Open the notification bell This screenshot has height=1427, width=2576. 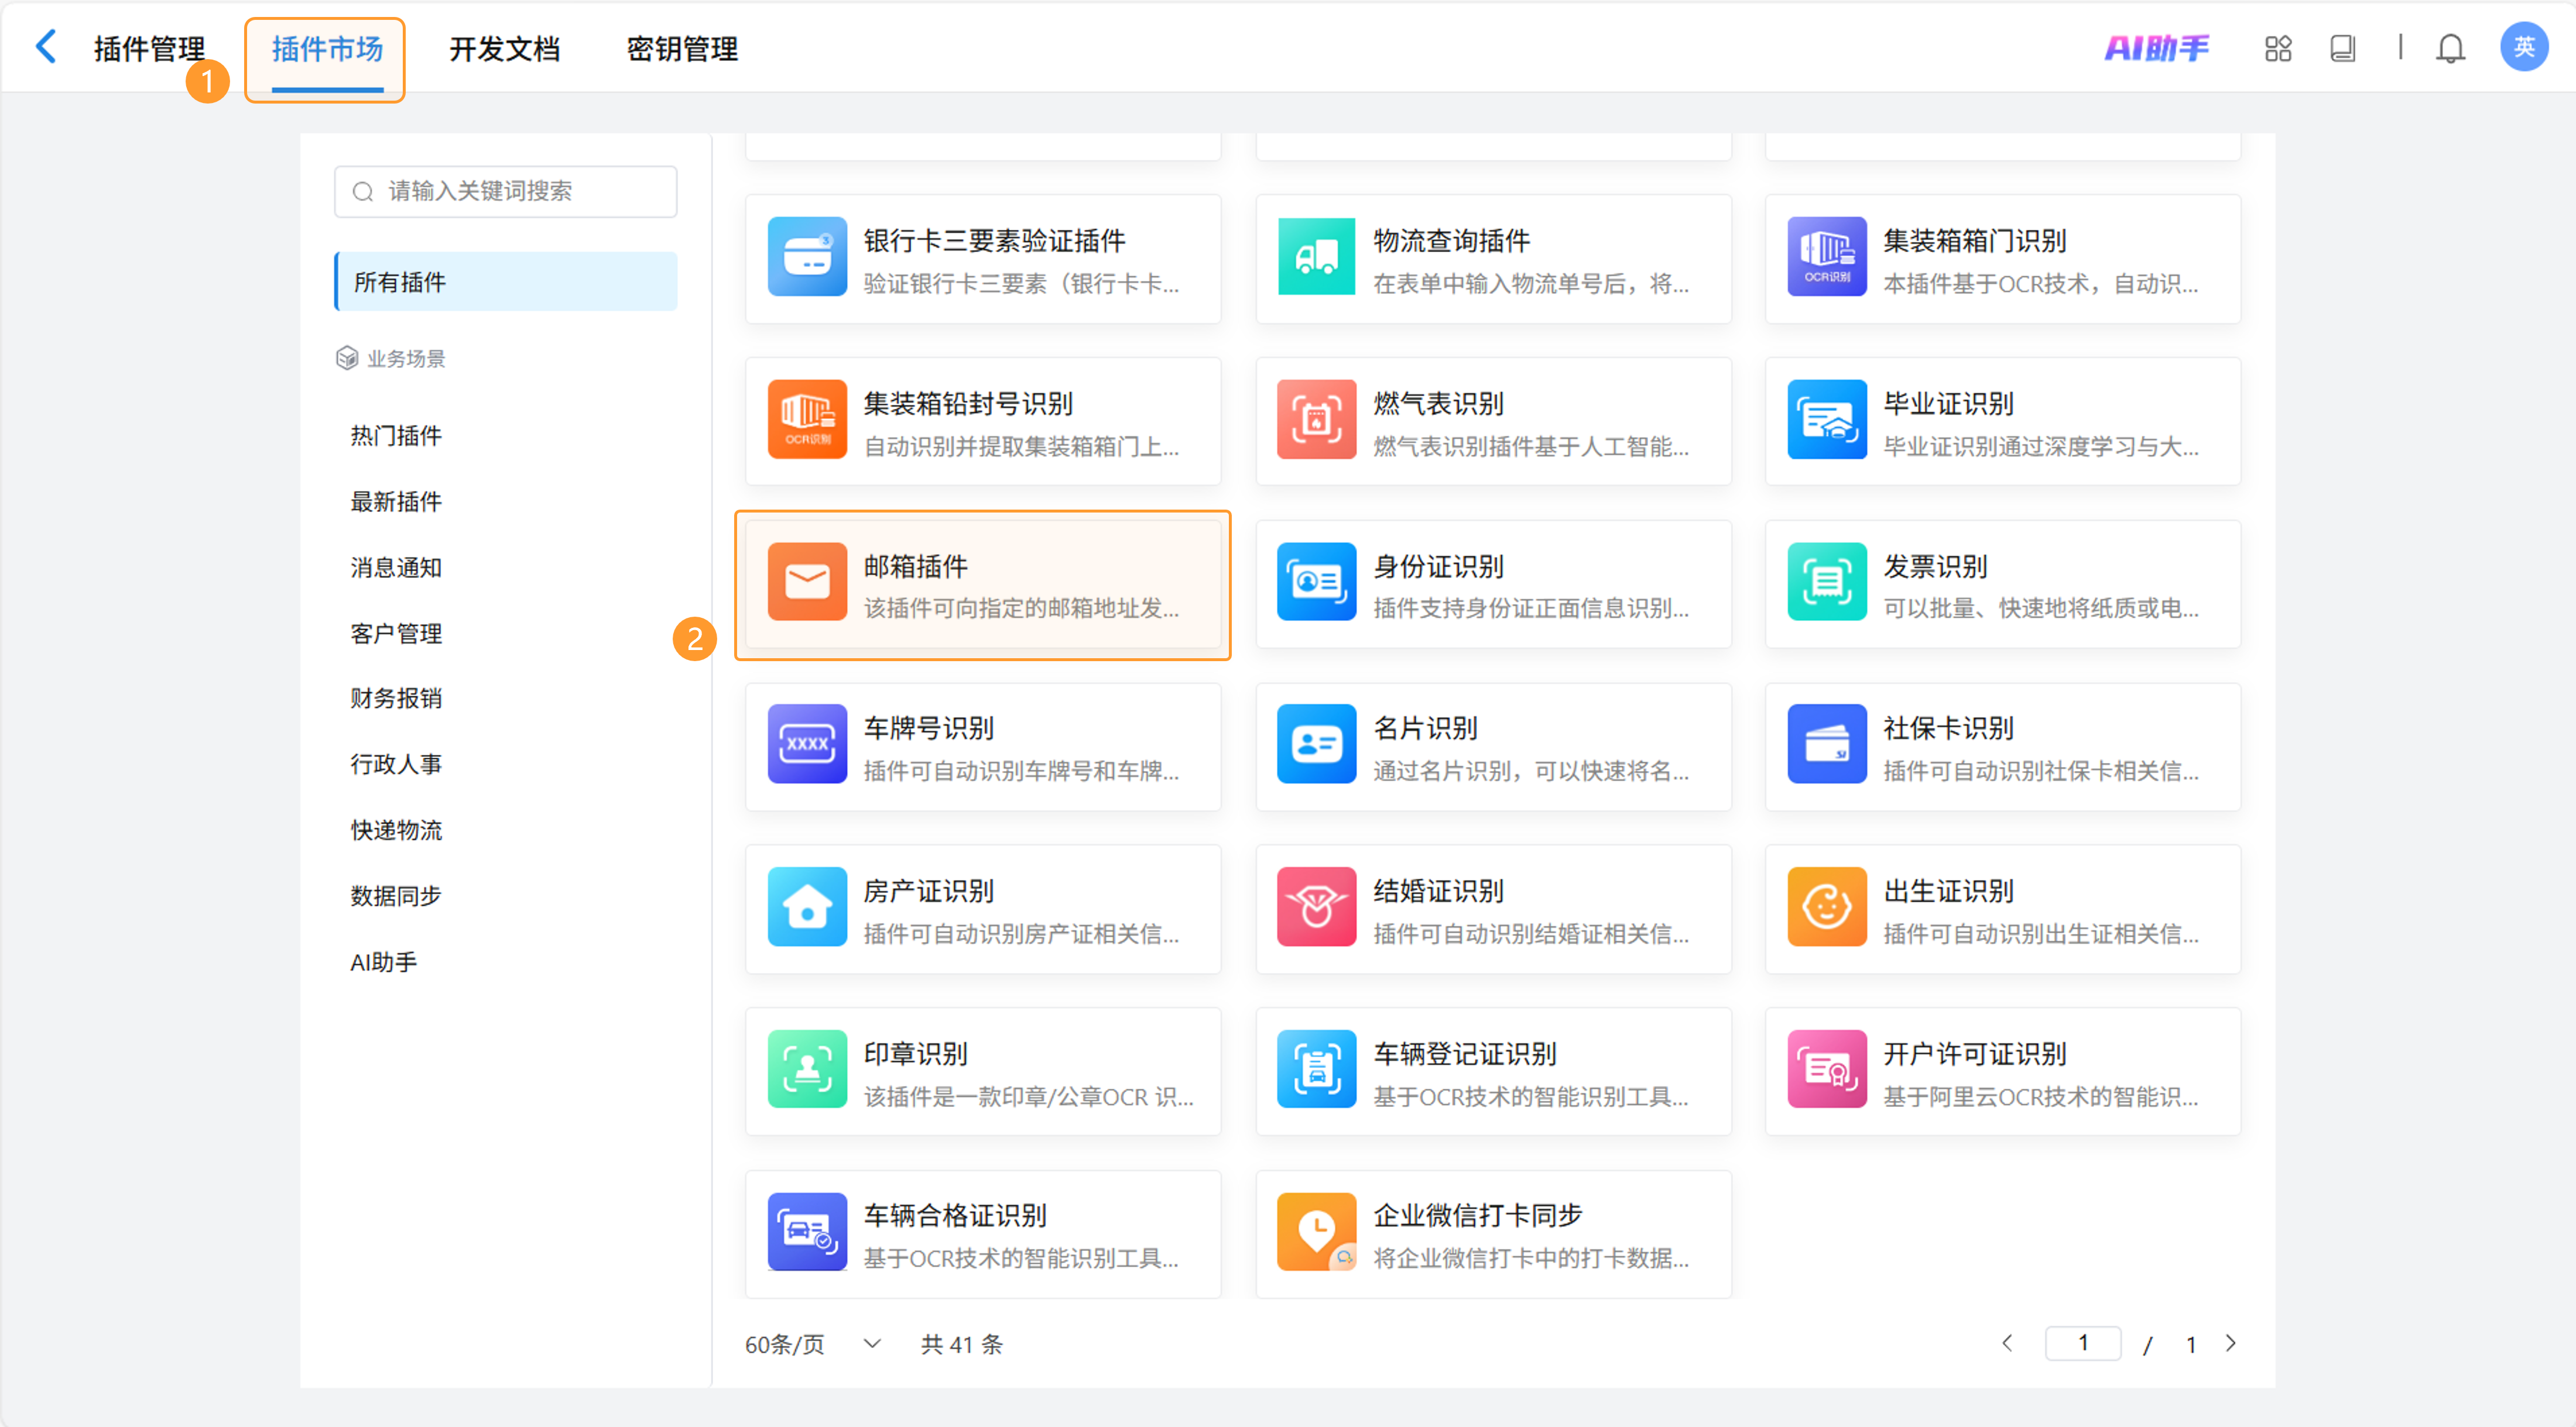click(2450, 48)
